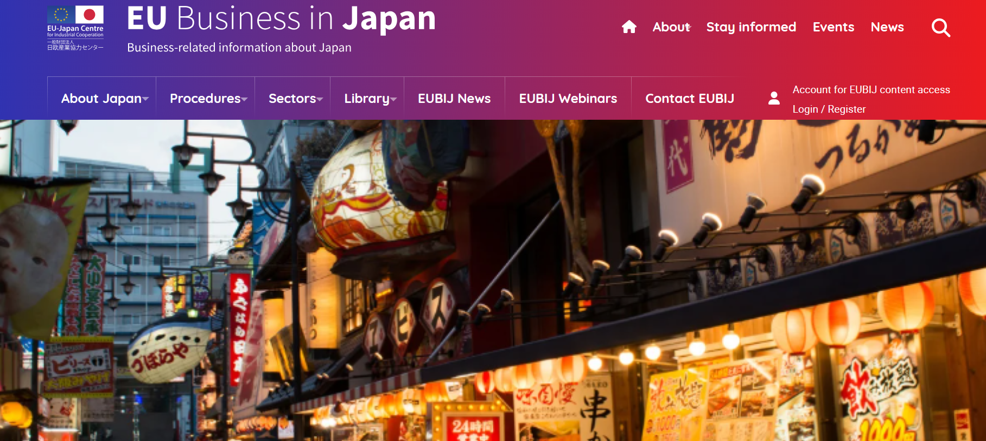986x441 pixels.
Task: Click the user account person icon
Action: pyautogui.click(x=774, y=98)
